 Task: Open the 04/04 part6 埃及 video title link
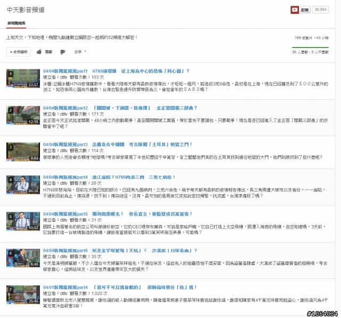[120, 250]
